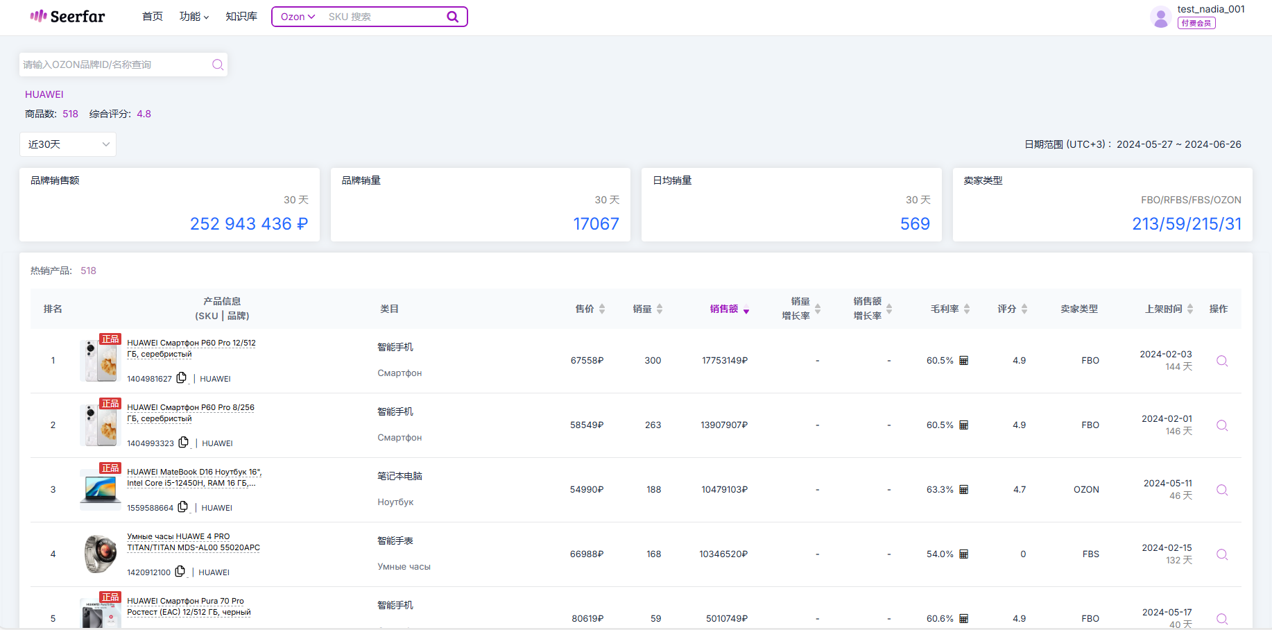This screenshot has width=1272, height=630.
Task: Open profit calculator for HUAWEI 4 PRO watch row
Action: [963, 554]
